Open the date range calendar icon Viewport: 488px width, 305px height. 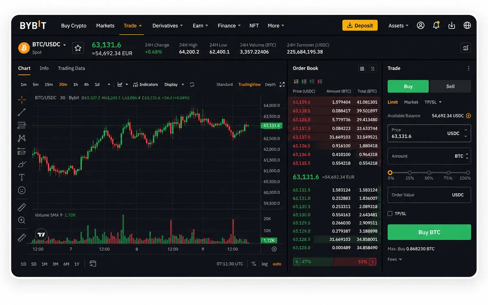tap(93, 264)
